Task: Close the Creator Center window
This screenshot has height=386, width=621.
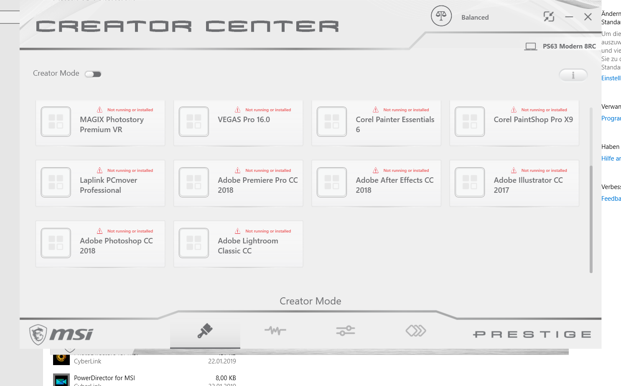Action: coord(588,17)
